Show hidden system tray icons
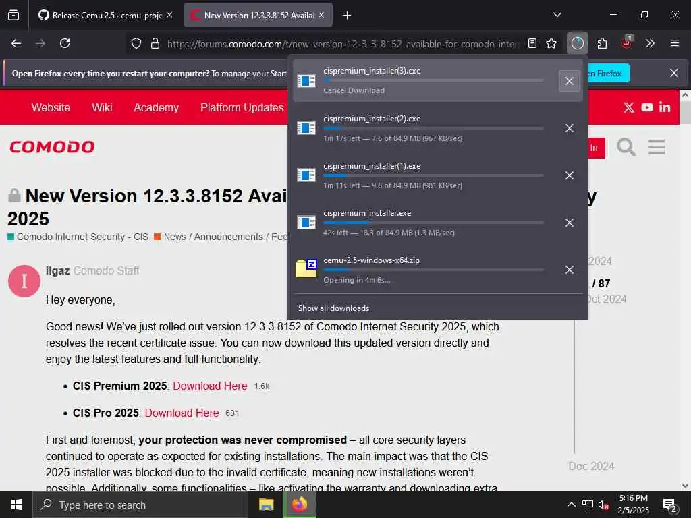 [571, 505]
